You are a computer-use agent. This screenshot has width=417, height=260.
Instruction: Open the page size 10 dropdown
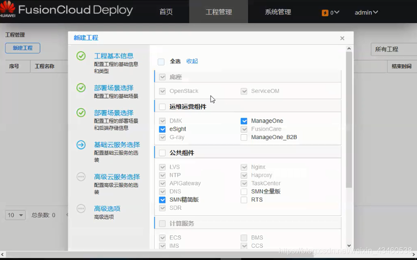tap(15, 215)
